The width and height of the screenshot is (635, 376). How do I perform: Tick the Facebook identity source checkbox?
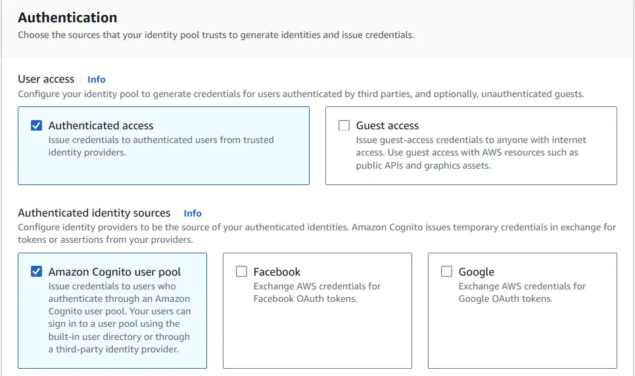click(x=241, y=271)
